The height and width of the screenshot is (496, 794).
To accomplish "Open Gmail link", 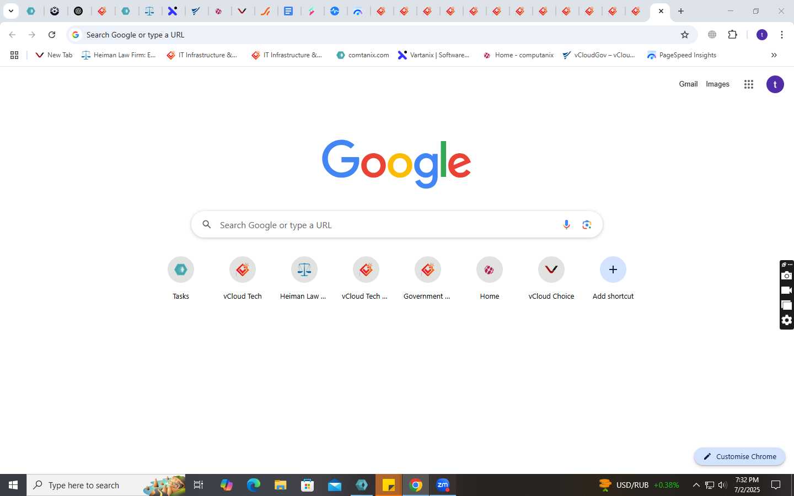I will coord(688,84).
